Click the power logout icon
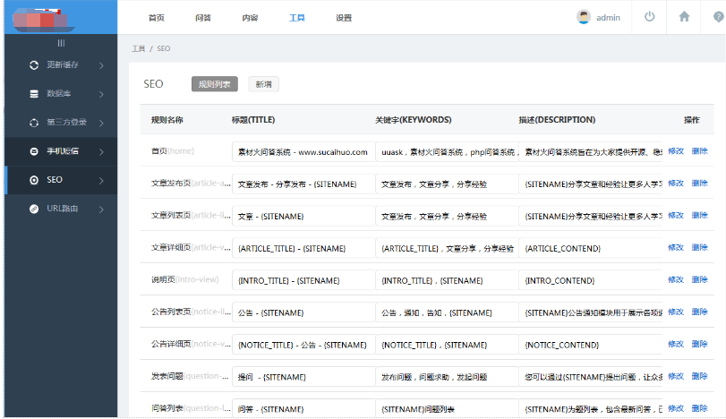 click(x=650, y=17)
